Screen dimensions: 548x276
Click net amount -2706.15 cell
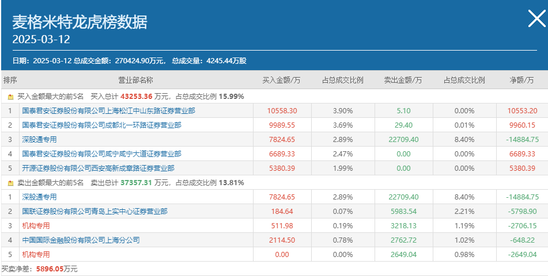tap(523, 226)
